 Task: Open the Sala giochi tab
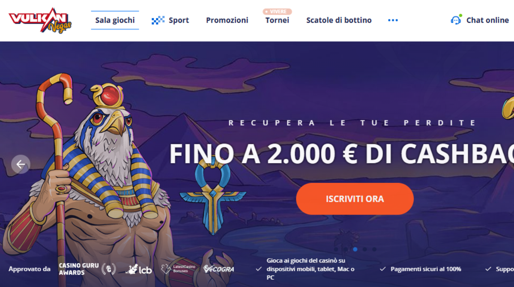(x=115, y=20)
